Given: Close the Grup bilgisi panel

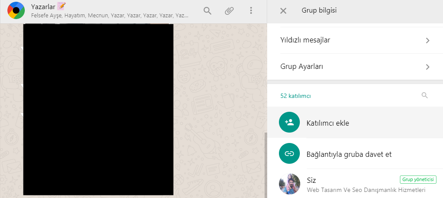Looking at the screenshot, I should [283, 11].
